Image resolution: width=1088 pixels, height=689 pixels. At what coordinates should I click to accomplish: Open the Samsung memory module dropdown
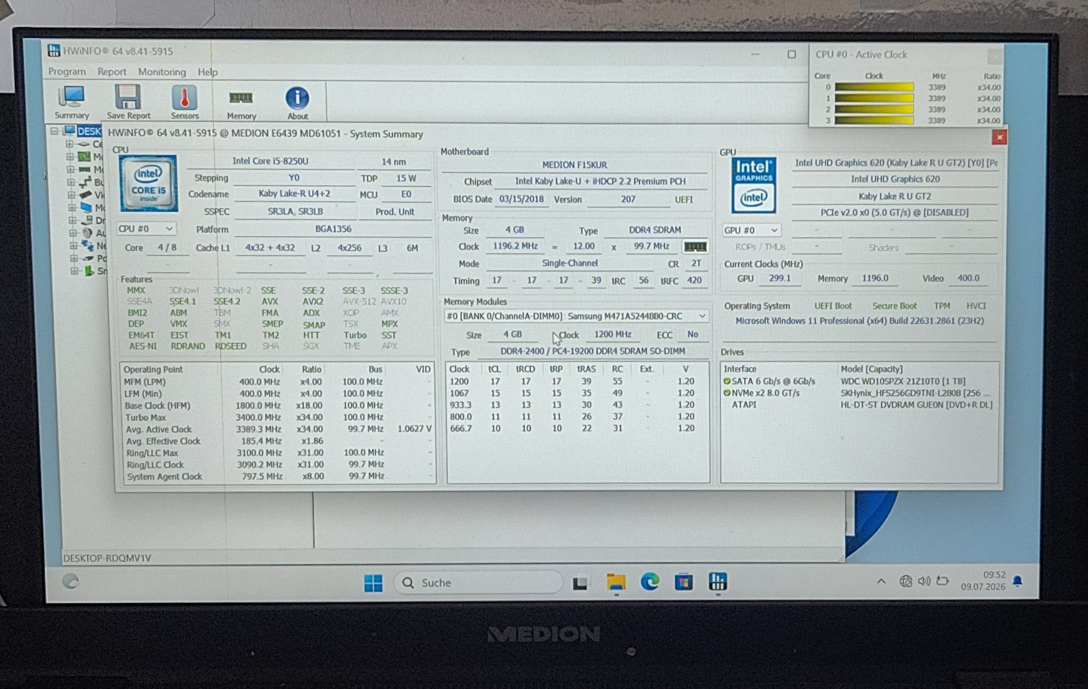[576, 316]
